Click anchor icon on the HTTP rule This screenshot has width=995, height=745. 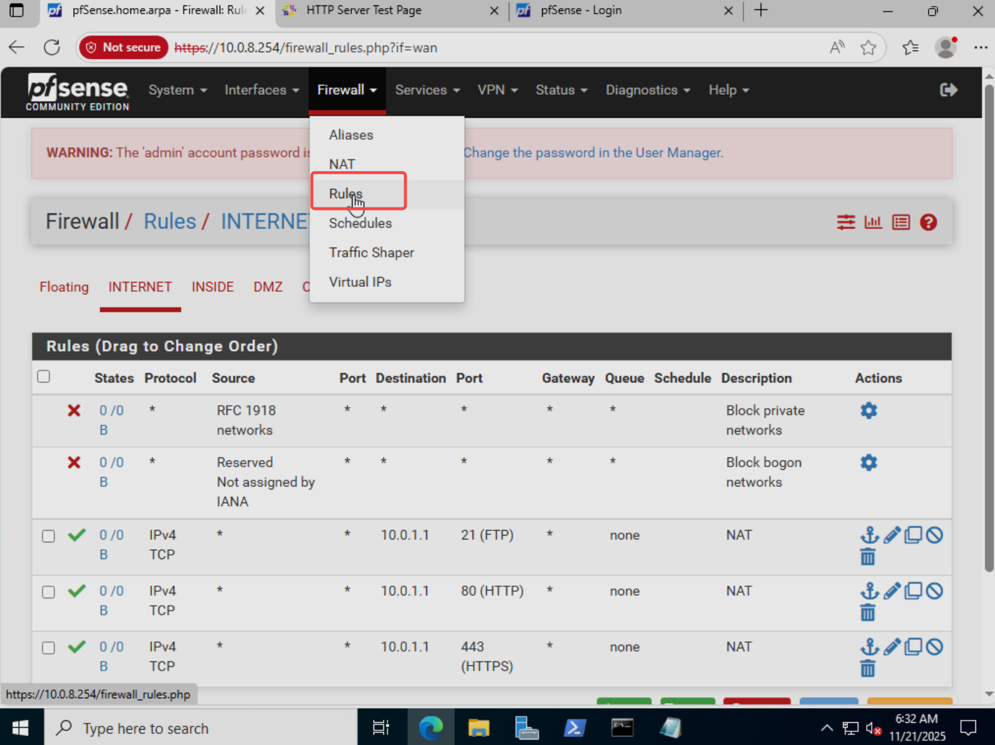tap(869, 591)
